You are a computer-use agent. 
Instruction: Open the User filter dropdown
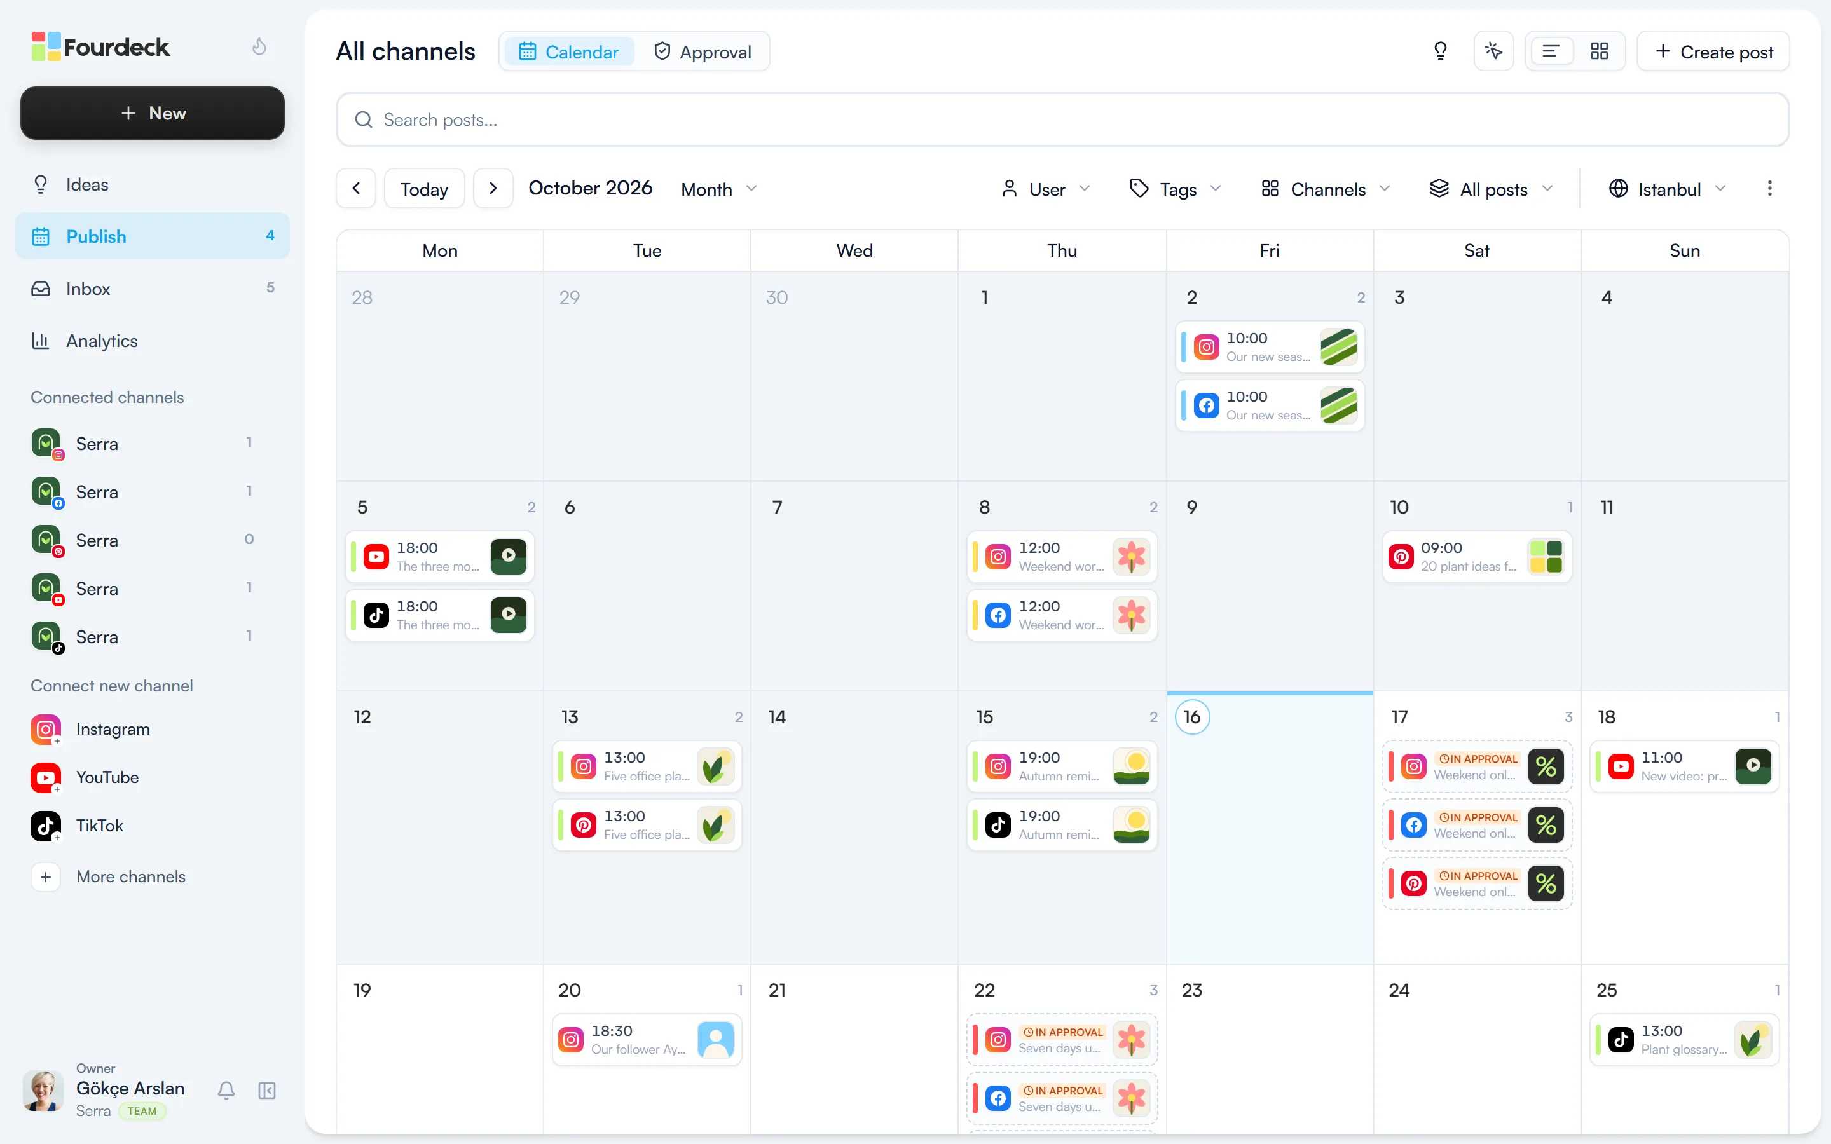tap(1046, 189)
